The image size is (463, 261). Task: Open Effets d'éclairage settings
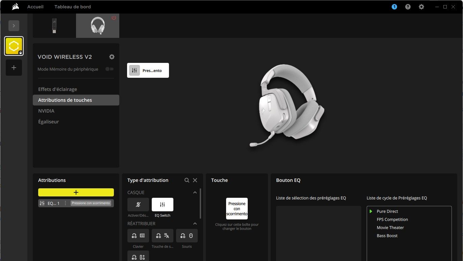click(58, 89)
